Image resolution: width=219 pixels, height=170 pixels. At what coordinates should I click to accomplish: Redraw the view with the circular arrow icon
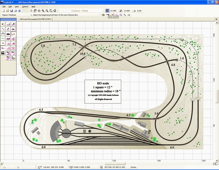coord(55,11)
